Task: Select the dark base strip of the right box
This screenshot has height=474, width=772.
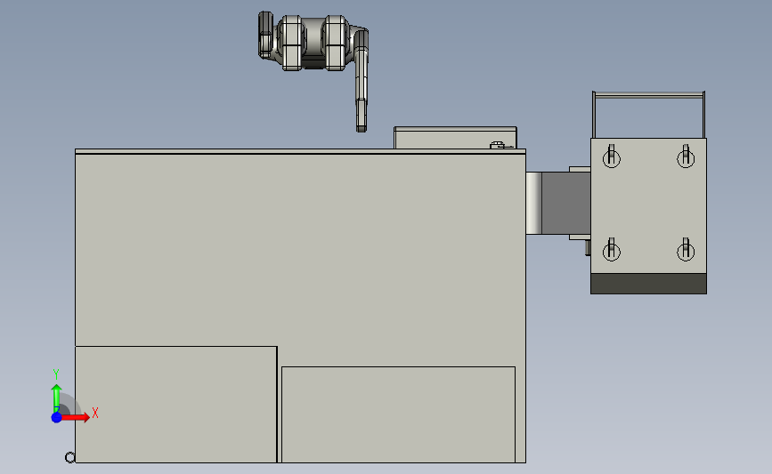Action: click(x=648, y=284)
